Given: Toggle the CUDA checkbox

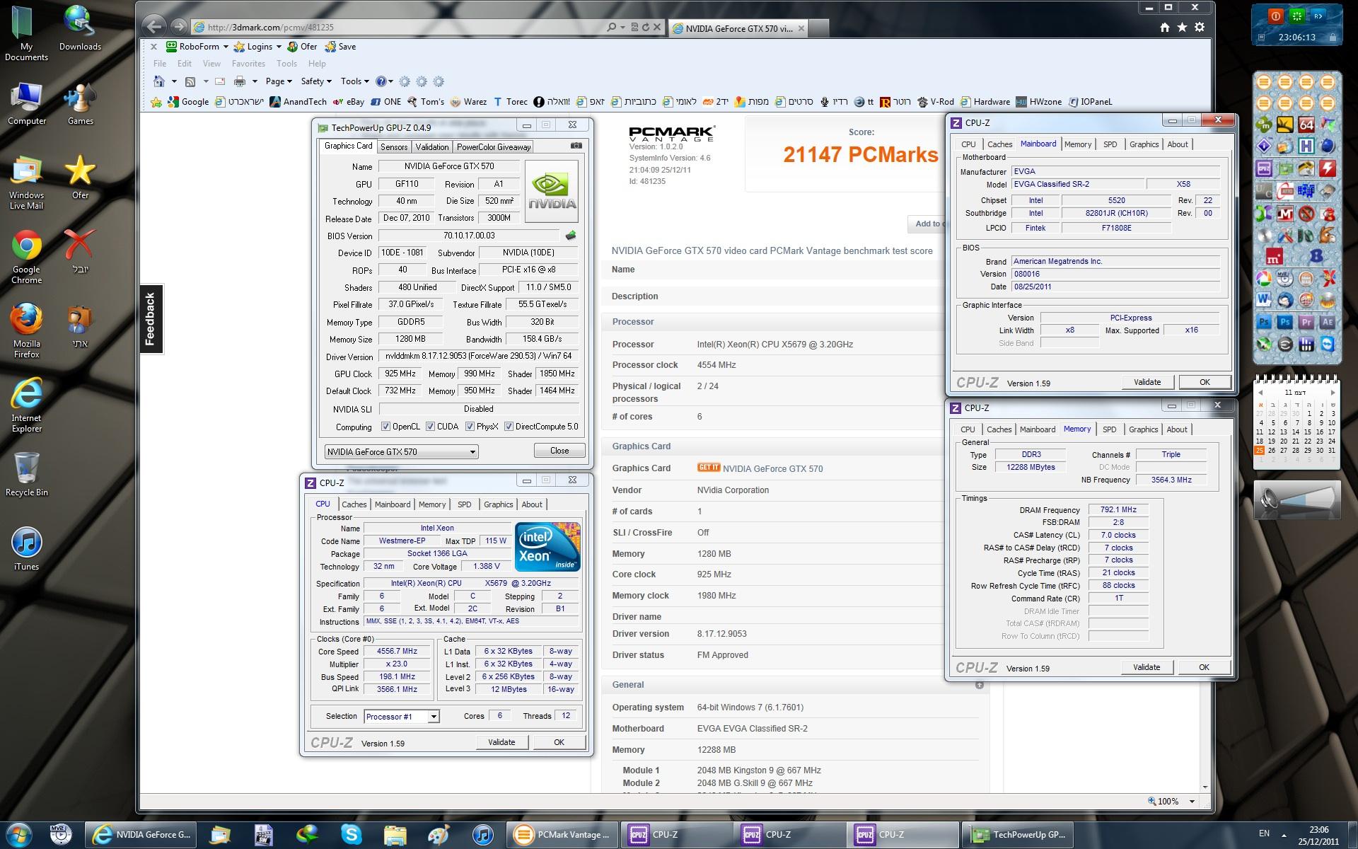Looking at the screenshot, I should [430, 427].
